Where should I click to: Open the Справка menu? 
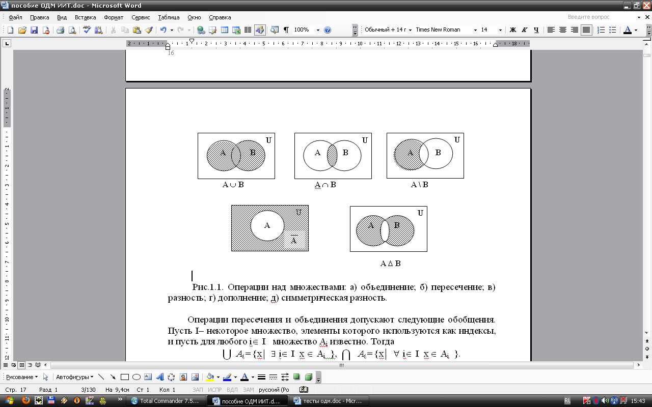pos(220,17)
